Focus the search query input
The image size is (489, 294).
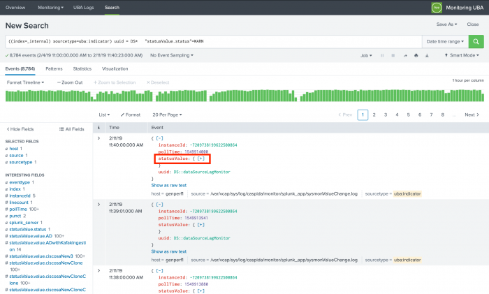tap(214, 41)
